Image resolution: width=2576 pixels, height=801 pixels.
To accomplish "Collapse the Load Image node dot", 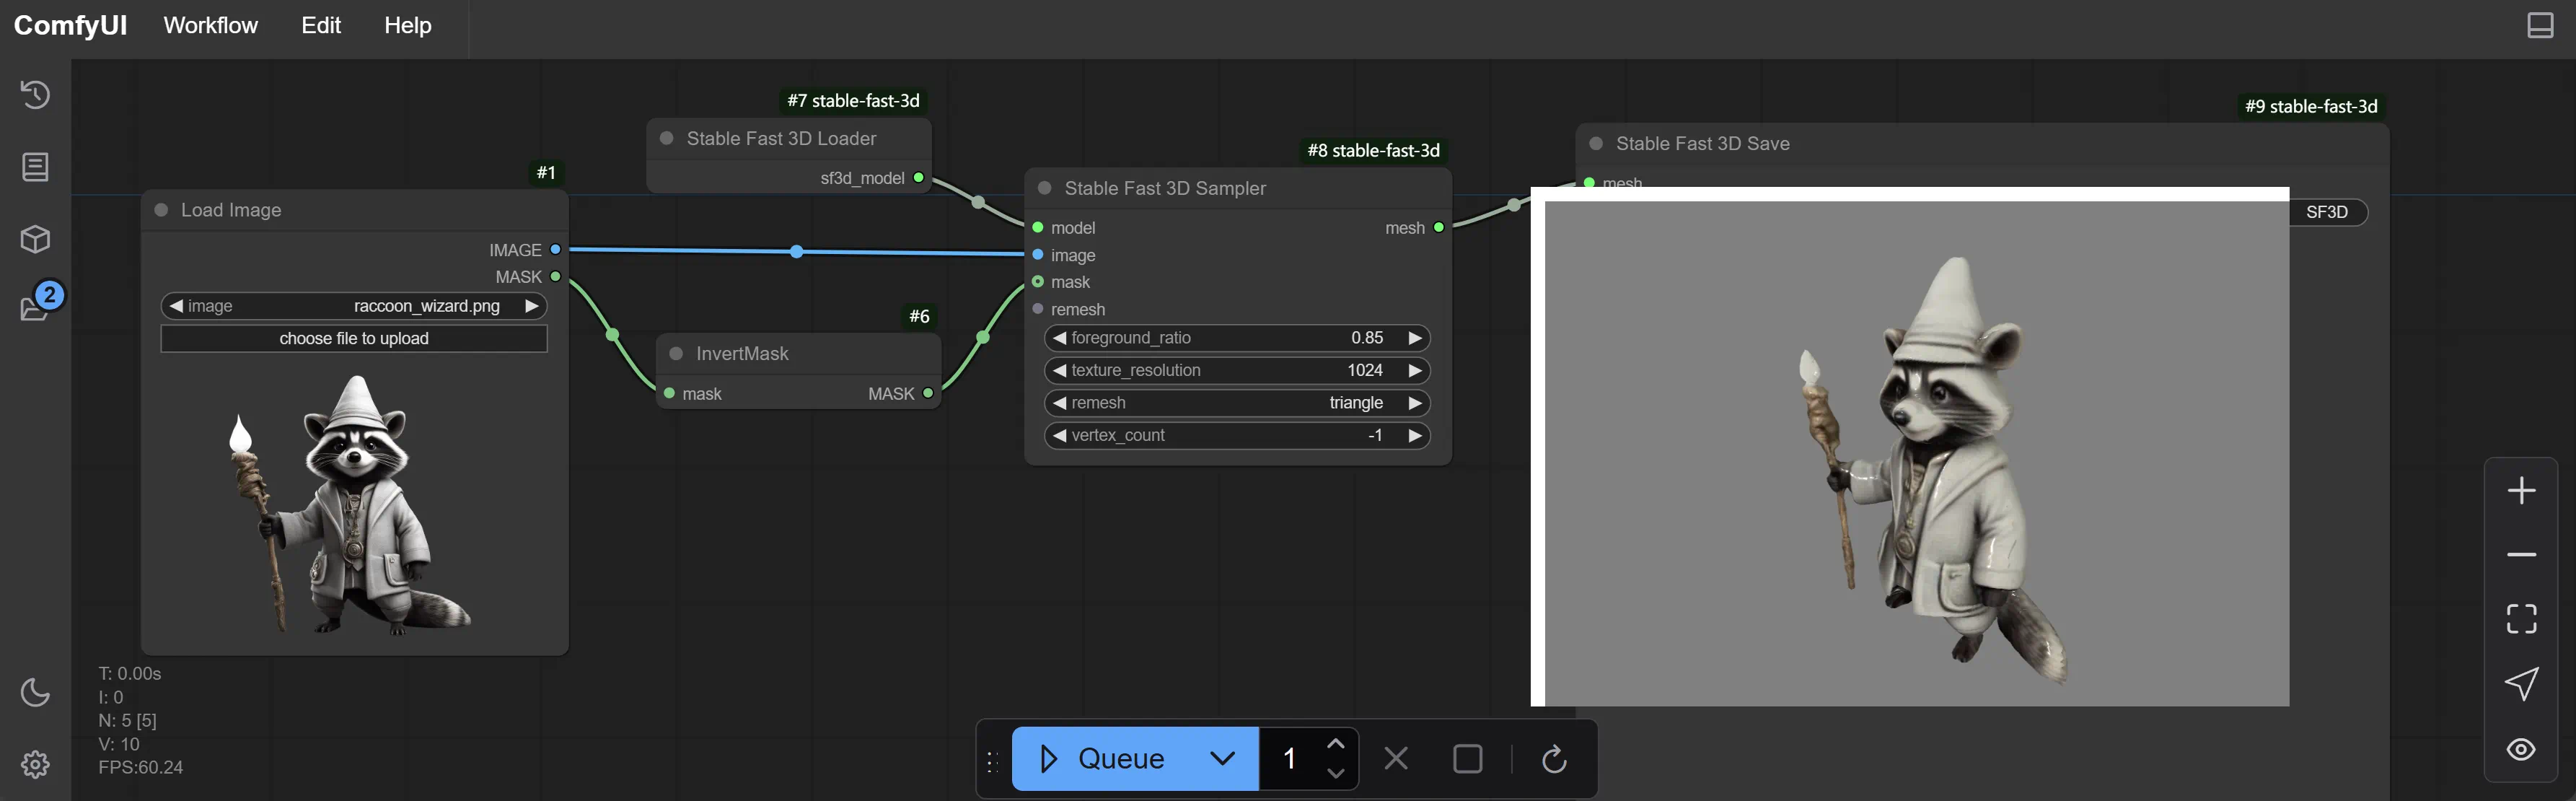I will click(x=161, y=210).
